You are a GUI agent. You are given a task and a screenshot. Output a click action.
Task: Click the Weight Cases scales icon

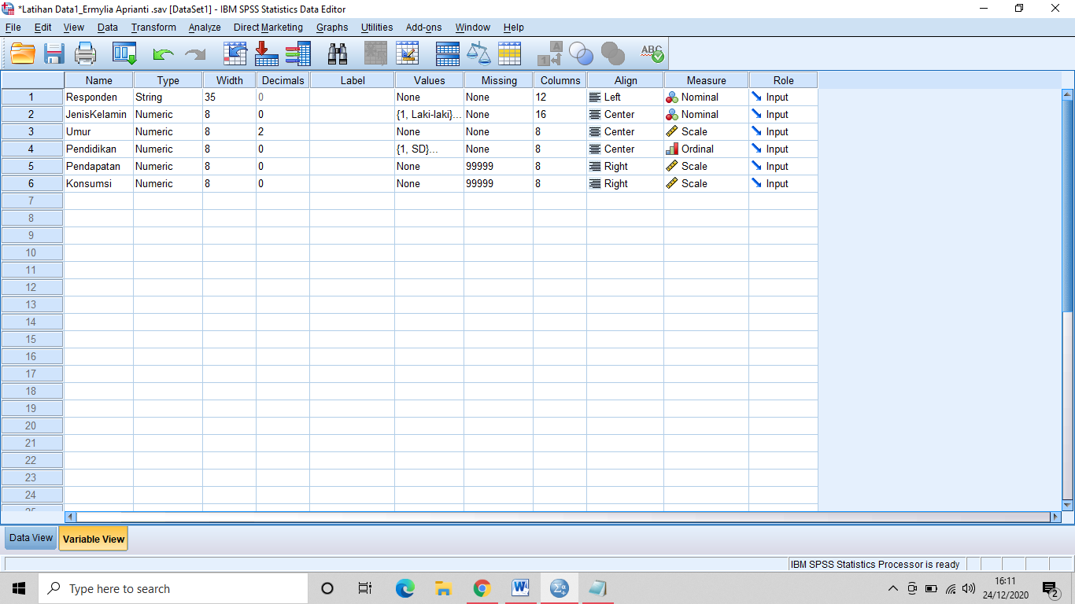[478, 53]
